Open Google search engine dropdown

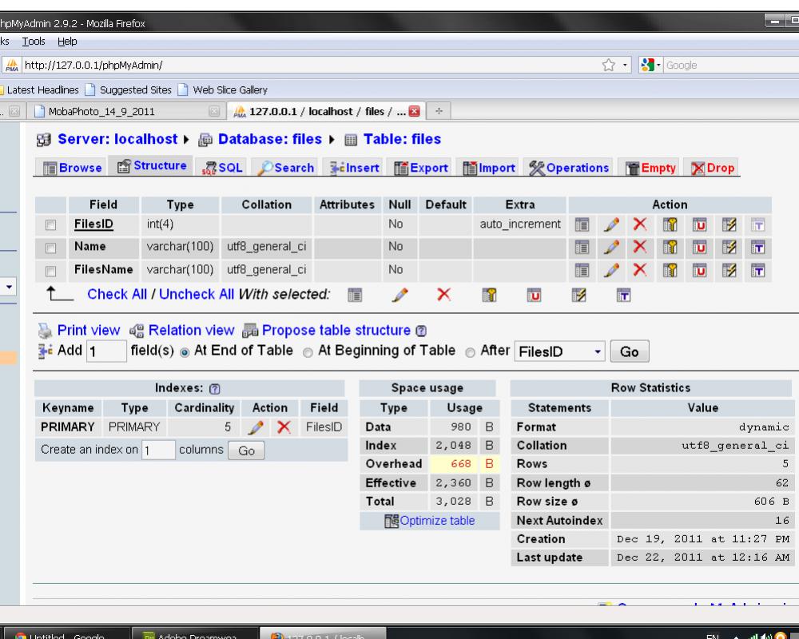[650, 65]
